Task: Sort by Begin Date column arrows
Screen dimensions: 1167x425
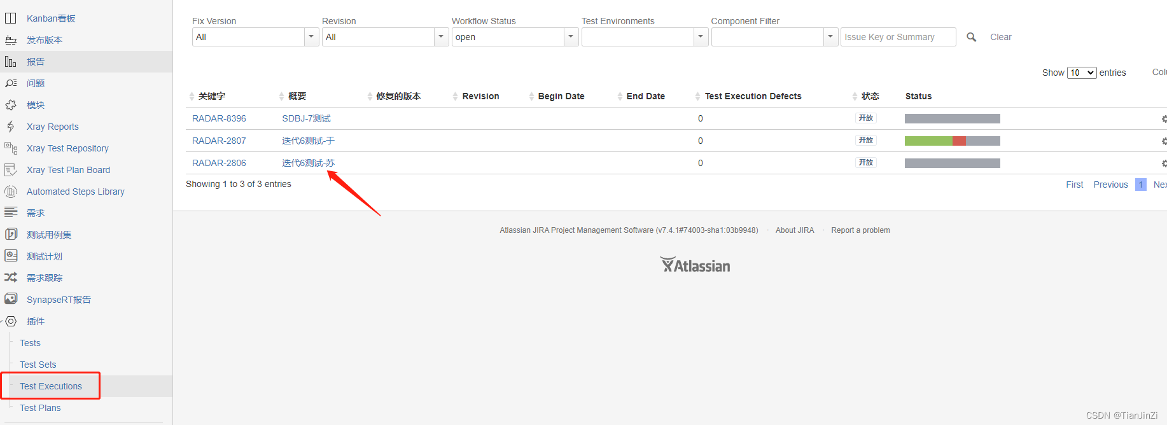Action: [x=531, y=96]
